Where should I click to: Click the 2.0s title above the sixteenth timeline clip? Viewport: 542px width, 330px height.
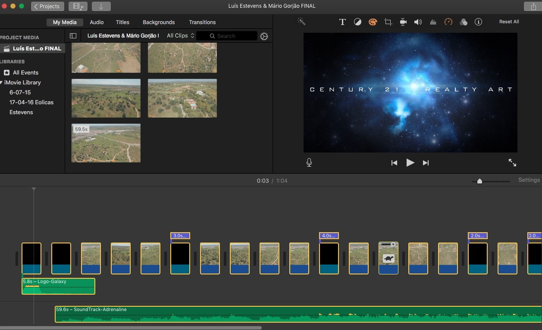(x=478, y=236)
